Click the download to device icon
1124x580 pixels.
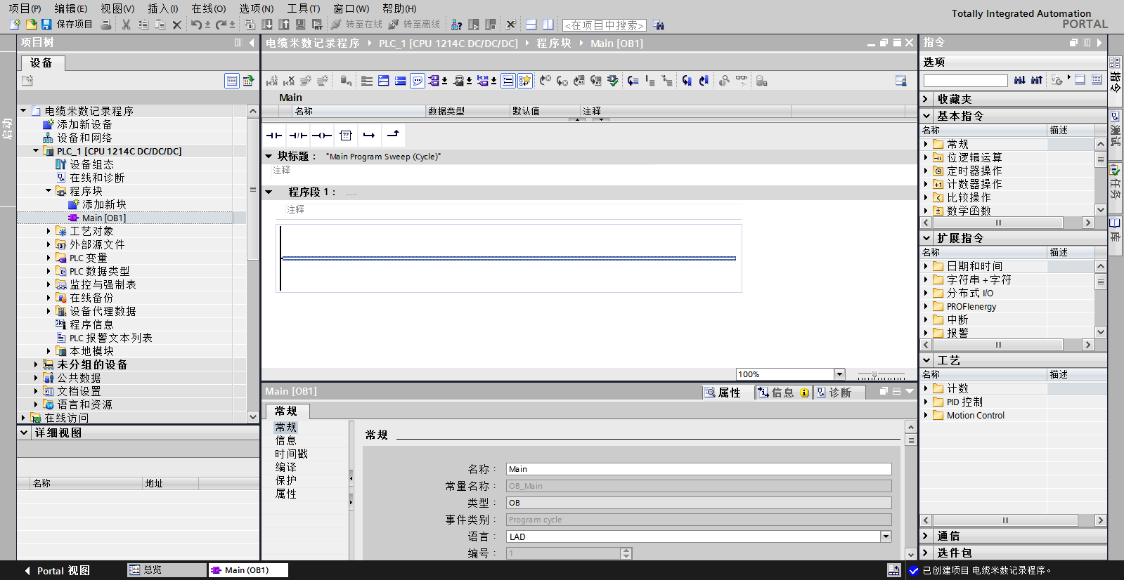(267, 25)
